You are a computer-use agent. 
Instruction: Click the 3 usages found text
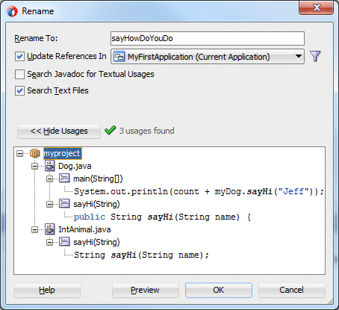[146, 131]
